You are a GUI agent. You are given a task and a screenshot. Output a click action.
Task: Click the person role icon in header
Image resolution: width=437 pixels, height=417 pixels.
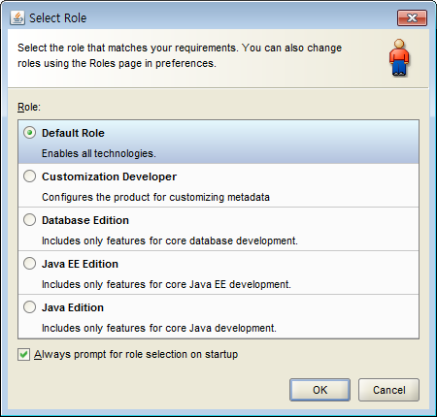(x=399, y=58)
